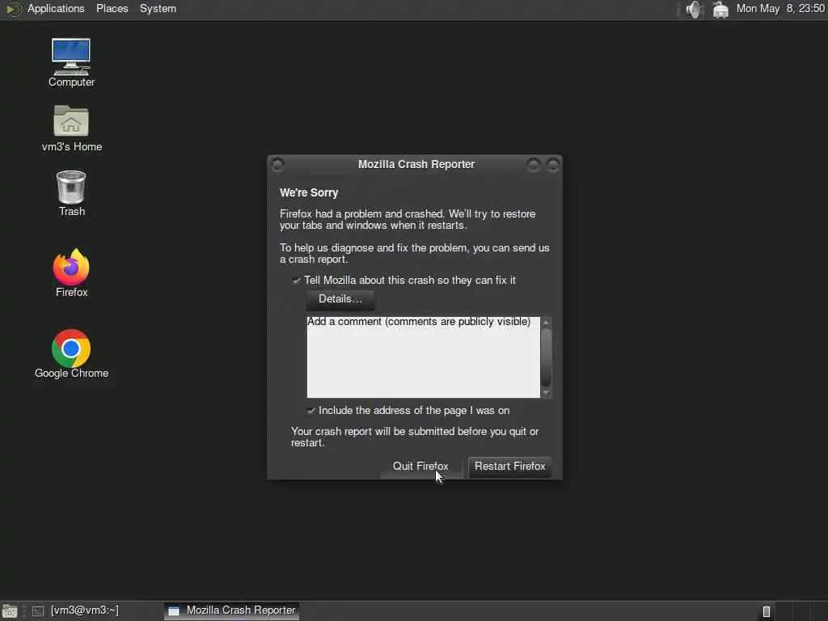Select Mozilla Crash Reporter taskbar entry
The image size is (828, 621).
232,611
